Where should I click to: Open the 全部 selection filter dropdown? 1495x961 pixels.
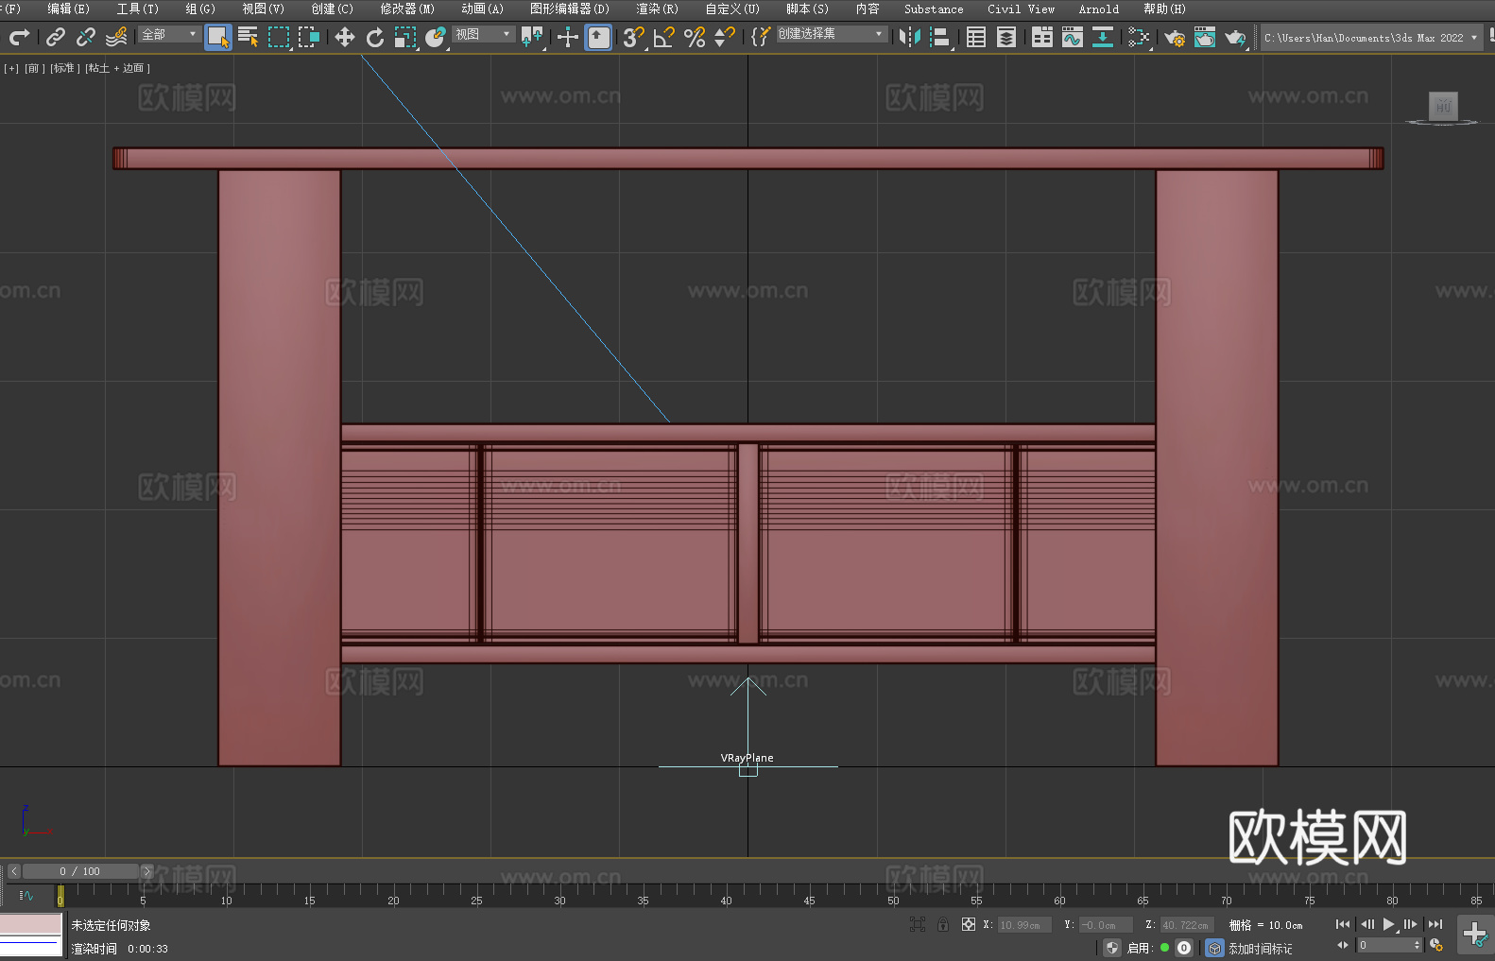pos(169,34)
